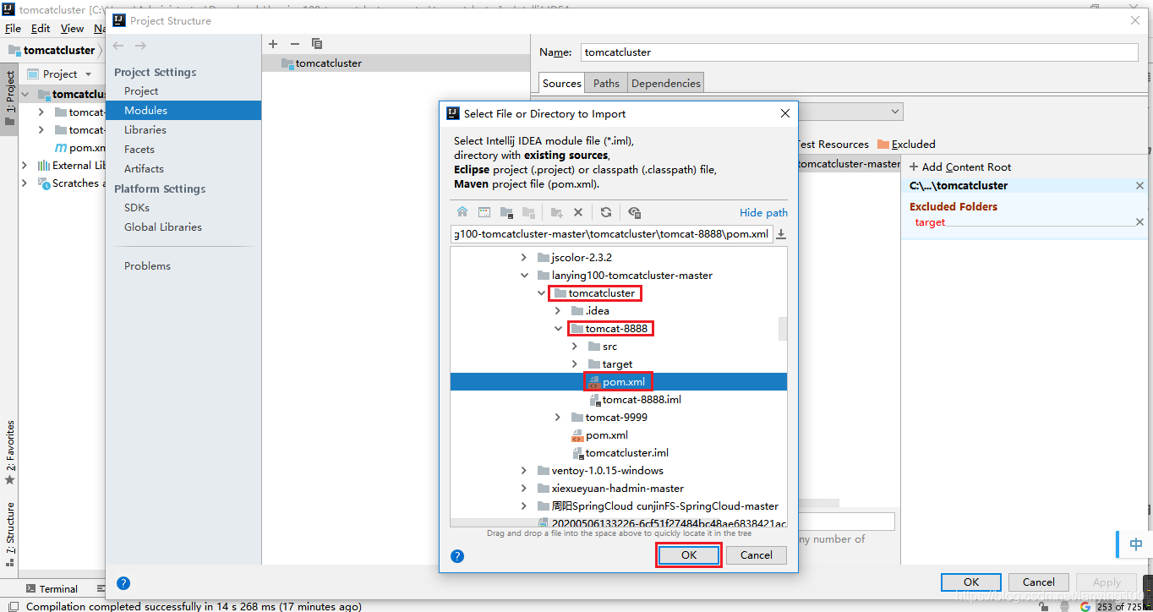Click OK in Select File dialog
The height and width of the screenshot is (612, 1153).
pos(689,555)
